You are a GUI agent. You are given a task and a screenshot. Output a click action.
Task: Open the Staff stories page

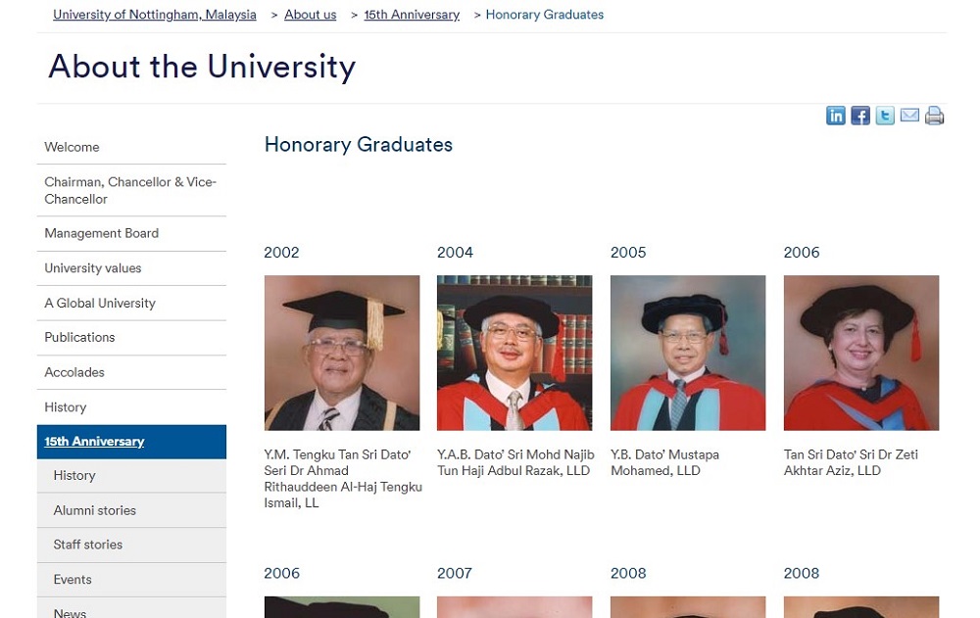coord(87,545)
